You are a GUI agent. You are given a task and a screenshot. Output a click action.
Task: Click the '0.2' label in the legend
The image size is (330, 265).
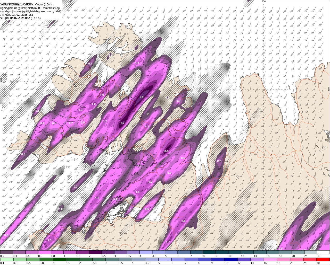click(x=2, y=256)
